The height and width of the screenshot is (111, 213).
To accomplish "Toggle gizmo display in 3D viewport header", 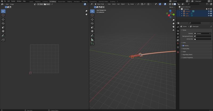I will [160, 4].
